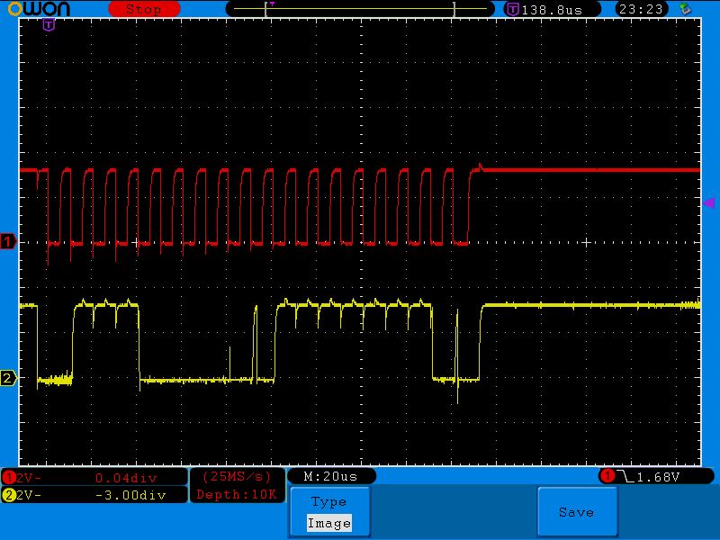Click the 0.04div channel 1 offset value
The height and width of the screenshot is (540, 720).
click(126, 479)
